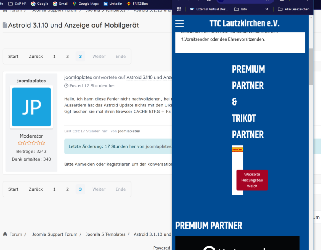The height and width of the screenshot is (250, 321).
Task: Click the scroll-up arrow of the TTC window
Action: coord(311,18)
